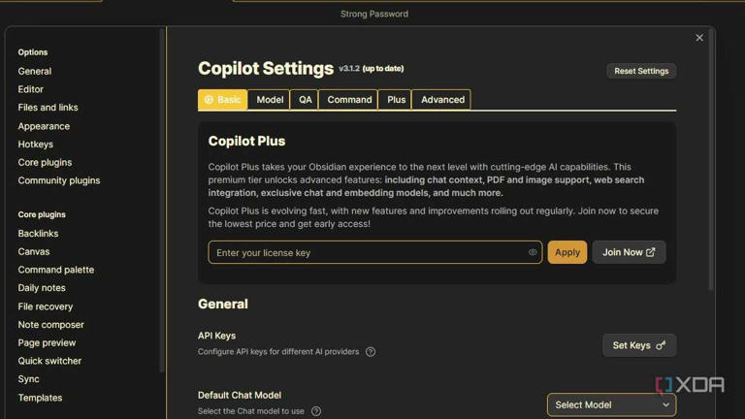This screenshot has height=419, width=745.
Task: Open the QA tab
Action: (306, 100)
